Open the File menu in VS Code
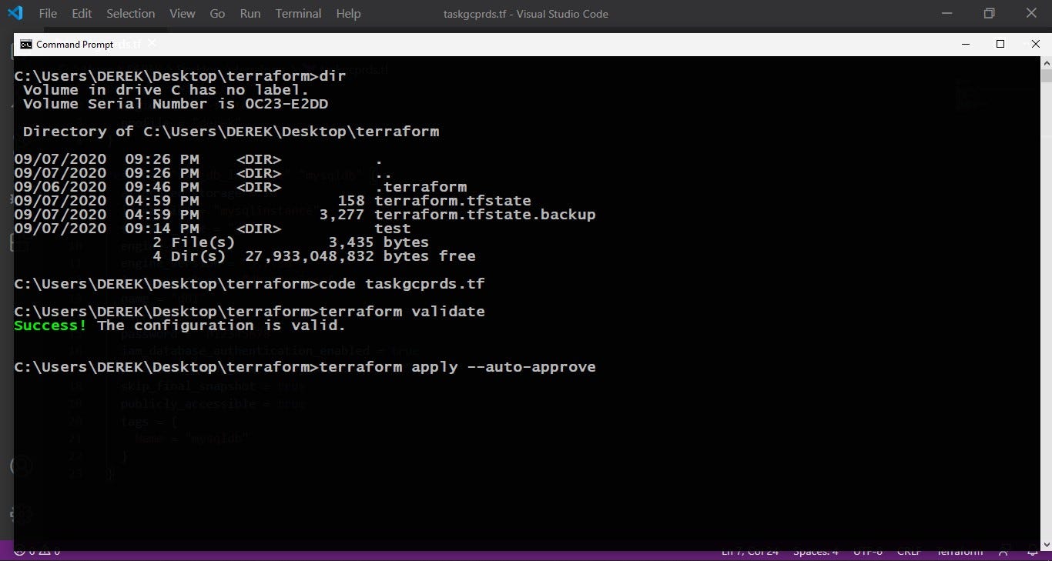The image size is (1052, 561). coord(48,13)
